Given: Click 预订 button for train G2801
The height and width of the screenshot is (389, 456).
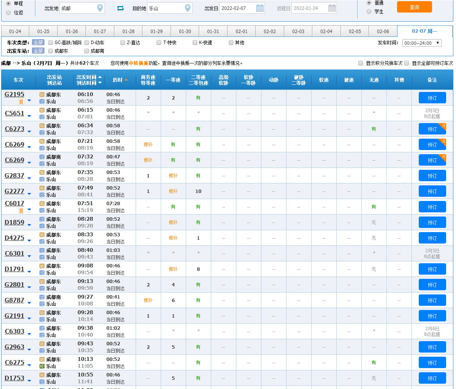Looking at the screenshot, I should [432, 285].
